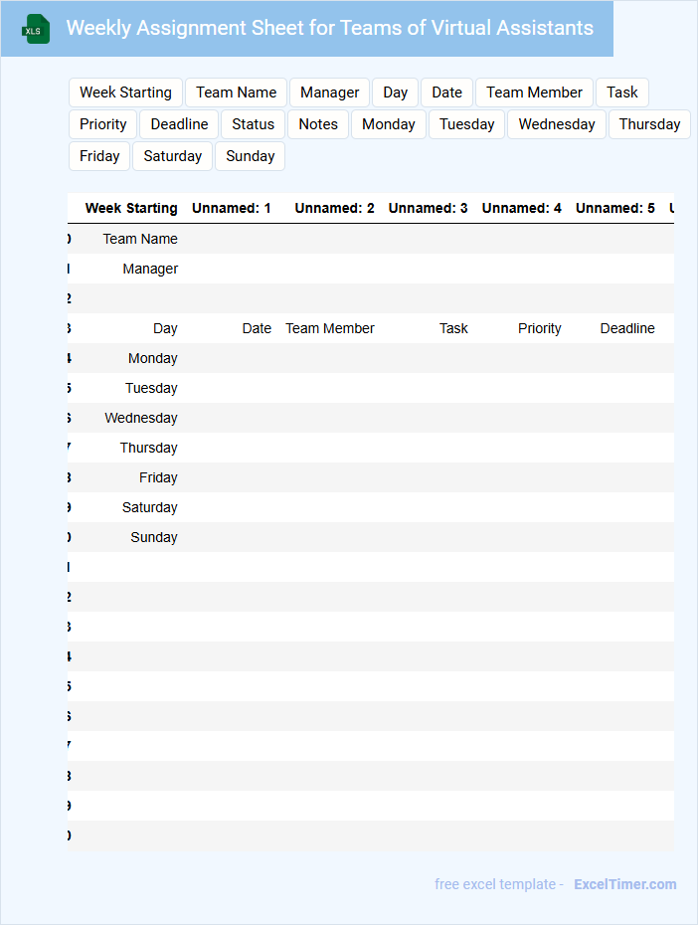
Task: Select the Manager tag button
Action: [329, 92]
